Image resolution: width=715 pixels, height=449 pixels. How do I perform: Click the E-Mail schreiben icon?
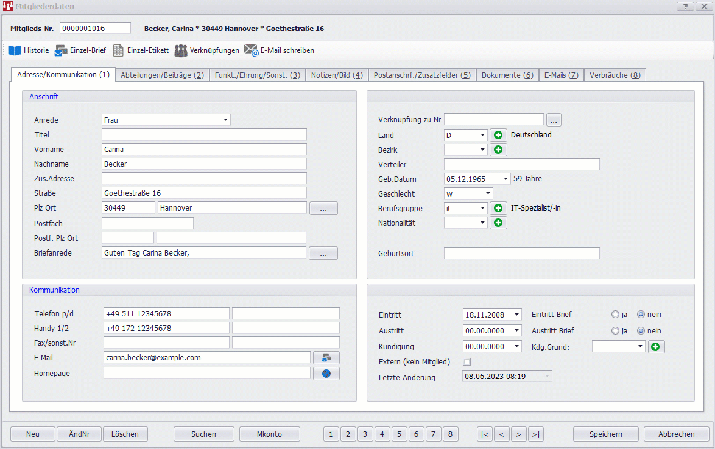252,50
